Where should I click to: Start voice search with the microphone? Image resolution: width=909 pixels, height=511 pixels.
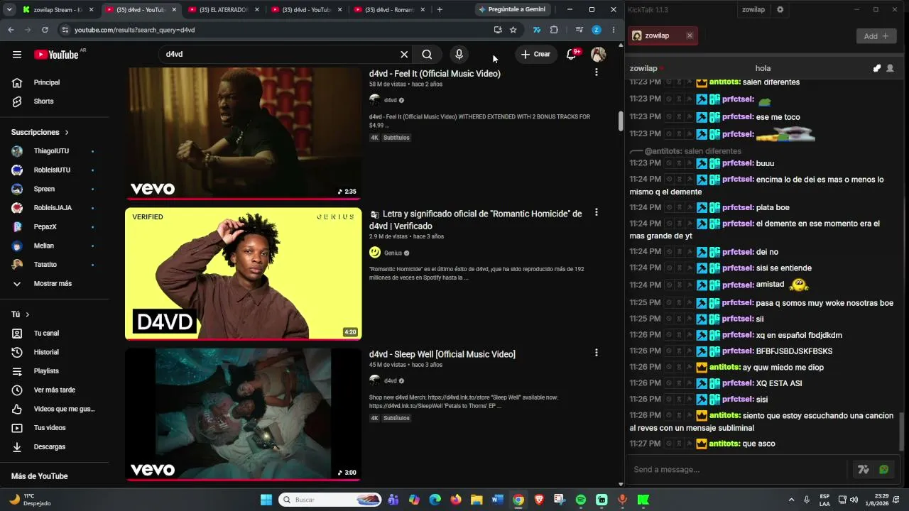(x=459, y=55)
